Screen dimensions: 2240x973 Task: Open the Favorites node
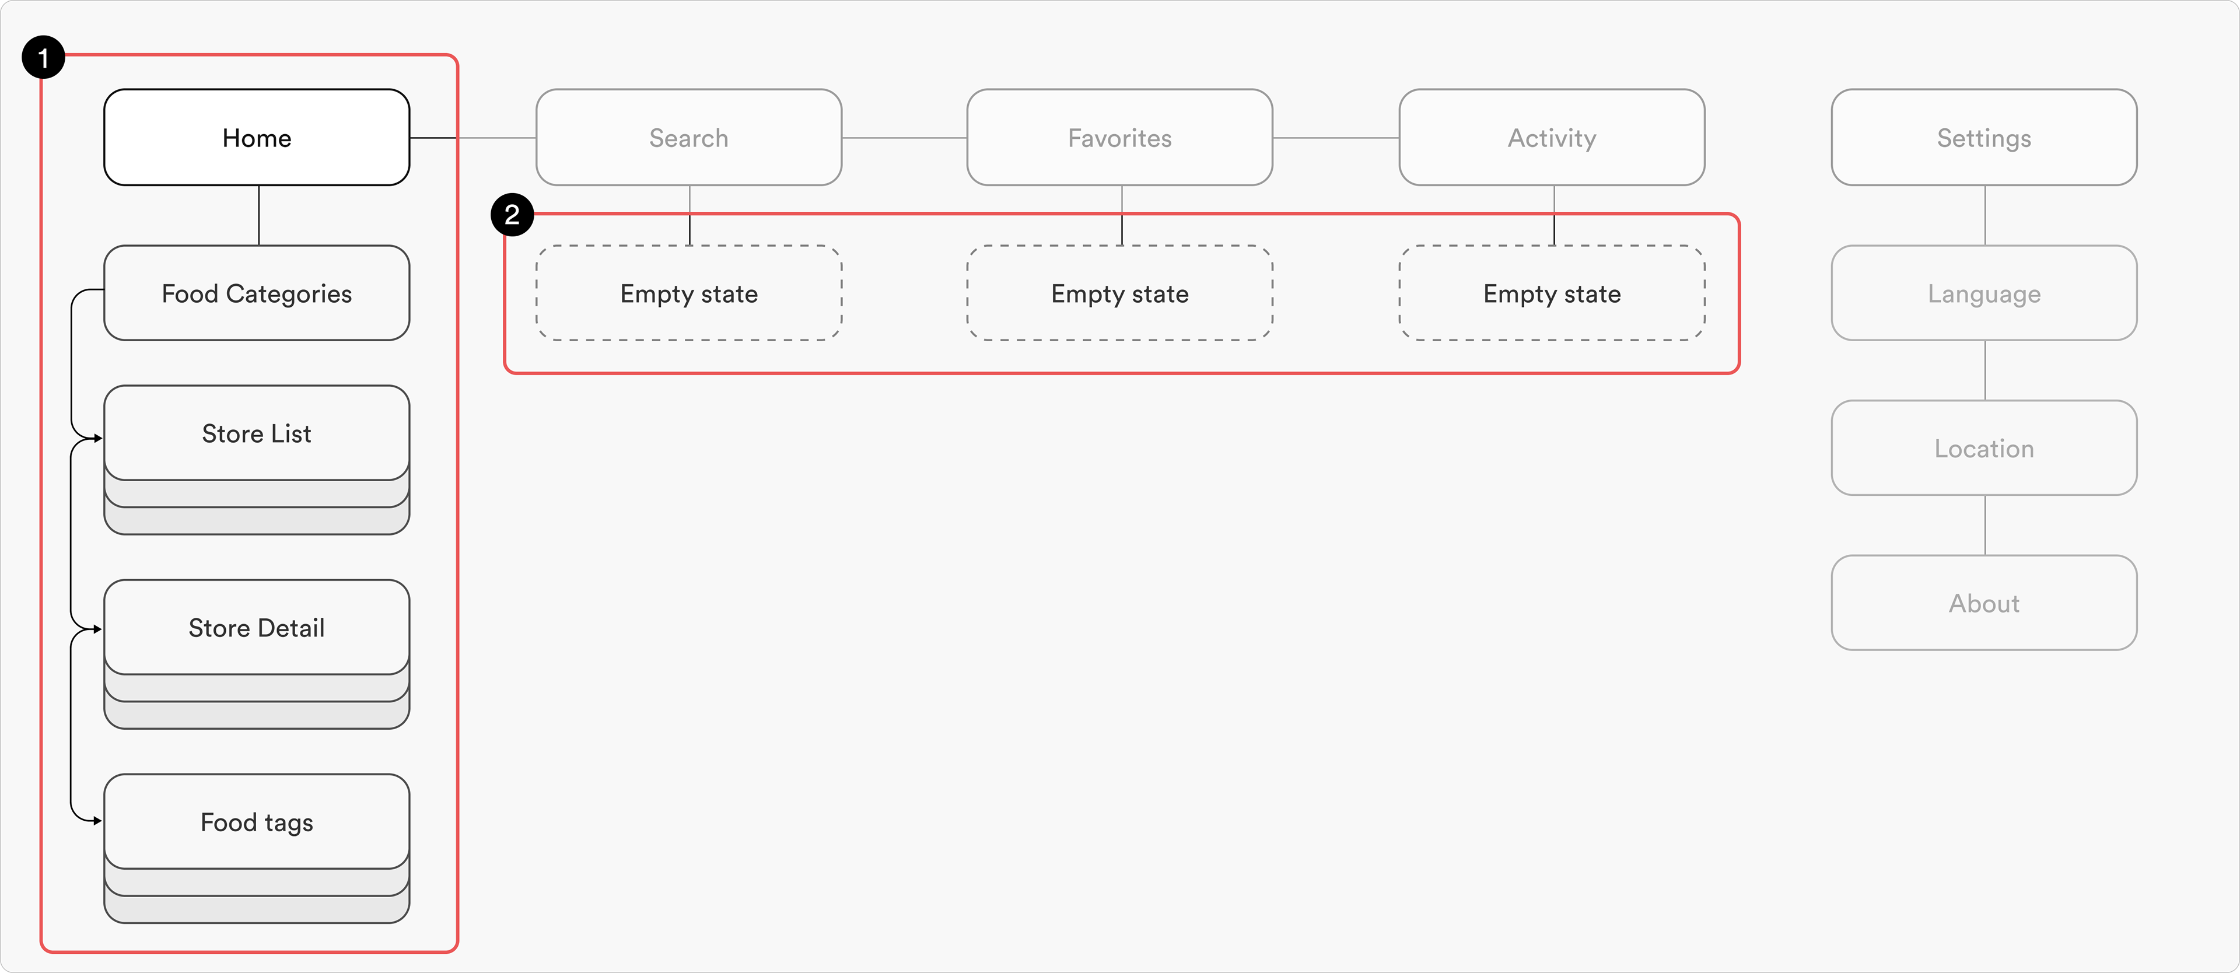pos(1120,138)
